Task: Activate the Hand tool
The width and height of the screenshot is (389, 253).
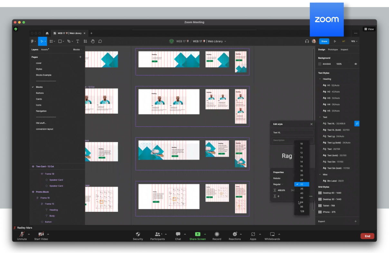Action: (93, 41)
